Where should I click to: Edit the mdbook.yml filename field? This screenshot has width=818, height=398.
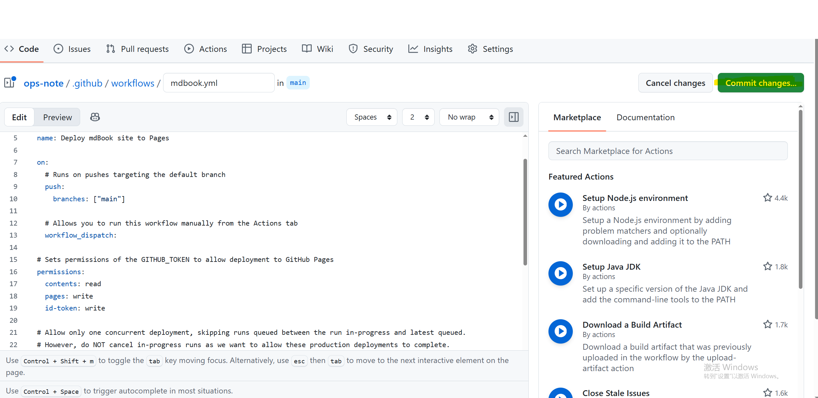[x=219, y=83]
